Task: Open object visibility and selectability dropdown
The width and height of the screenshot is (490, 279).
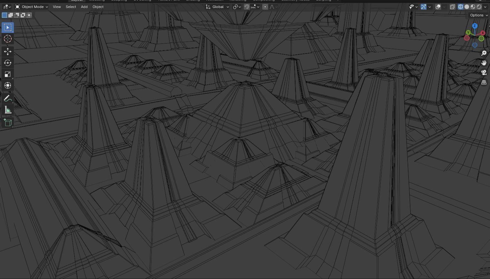Action: pyautogui.click(x=413, y=7)
